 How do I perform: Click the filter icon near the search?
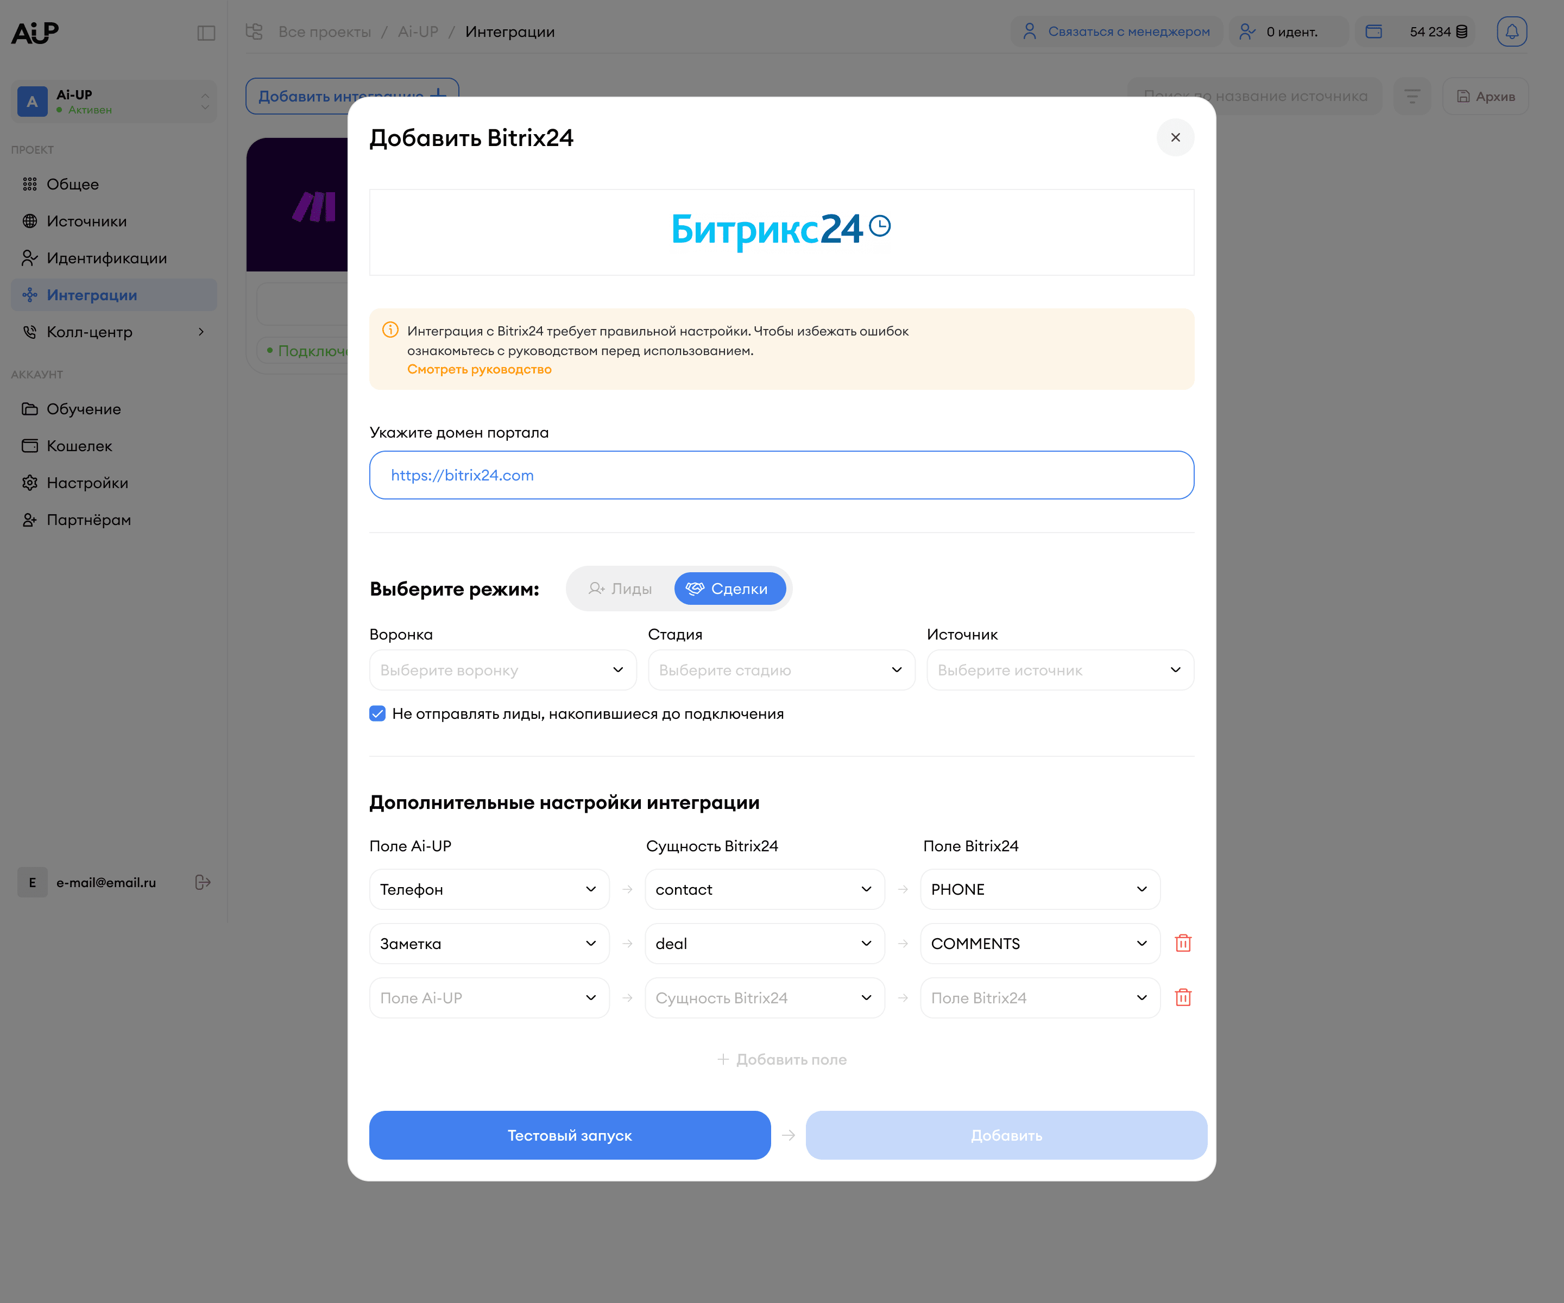[x=1412, y=96]
